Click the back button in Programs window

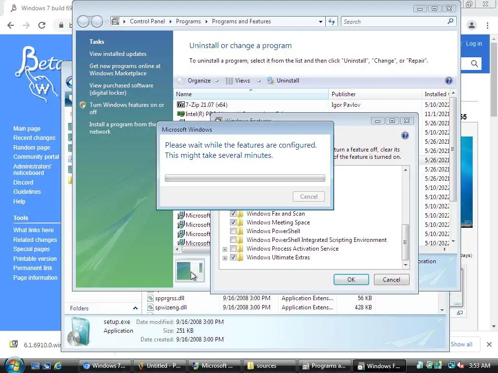[83, 21]
